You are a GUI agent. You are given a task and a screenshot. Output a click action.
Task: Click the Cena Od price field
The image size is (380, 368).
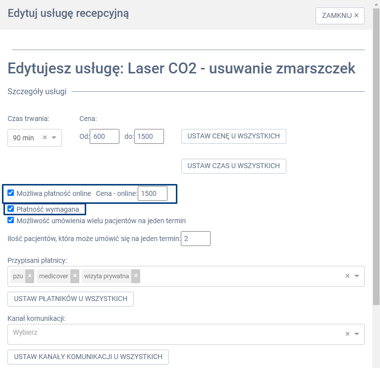tap(105, 136)
